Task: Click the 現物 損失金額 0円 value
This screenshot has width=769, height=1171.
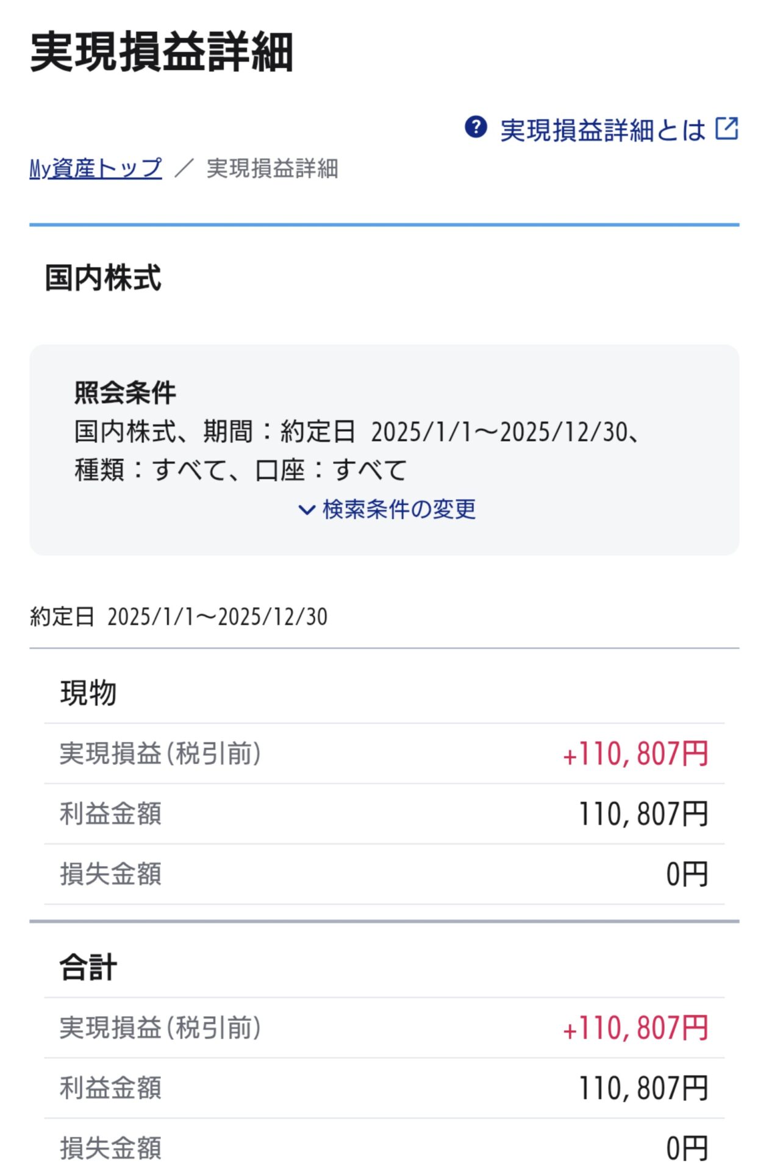Action: pyautogui.click(x=687, y=875)
